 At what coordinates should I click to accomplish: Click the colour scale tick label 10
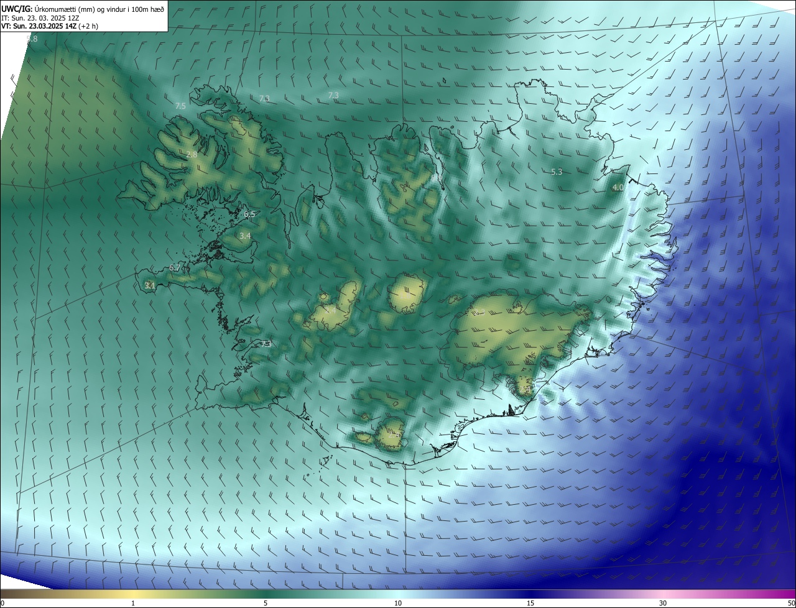(398, 603)
